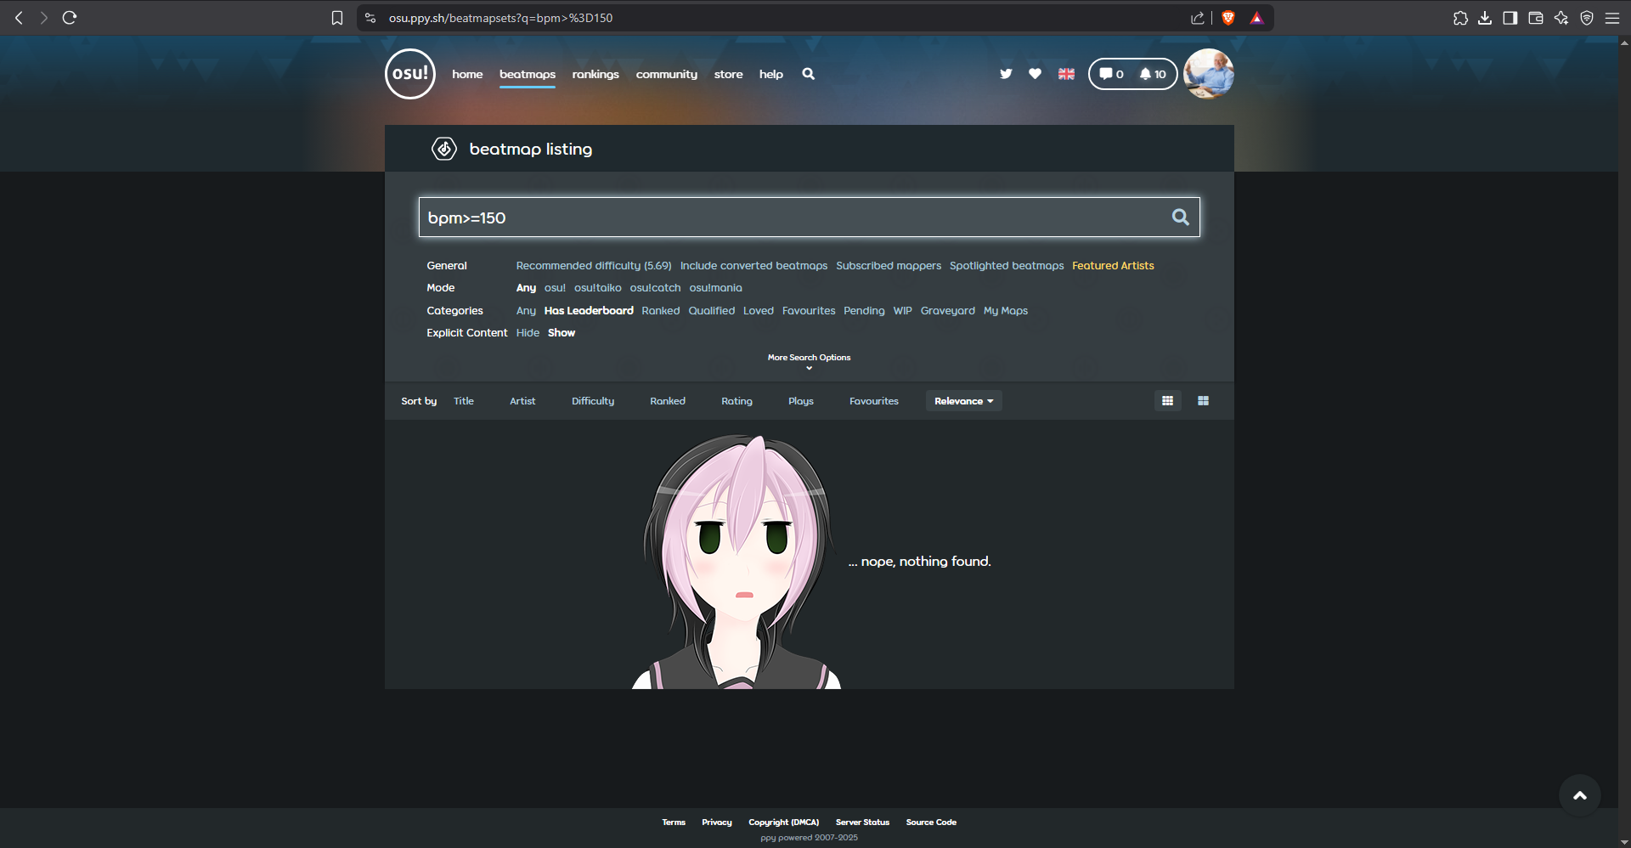The image size is (1631, 848).
Task: Open the browser hamburger menu
Action: 1612,18
